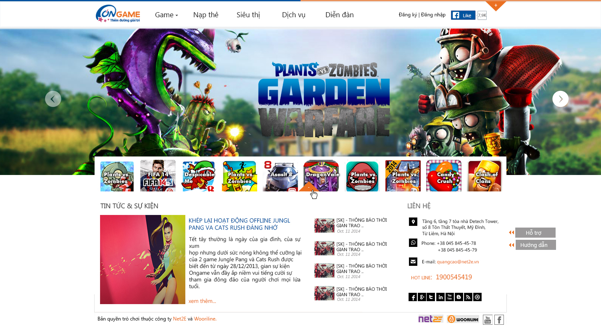Open the yellow runner Plants vs. Zombies icon

[240, 176]
